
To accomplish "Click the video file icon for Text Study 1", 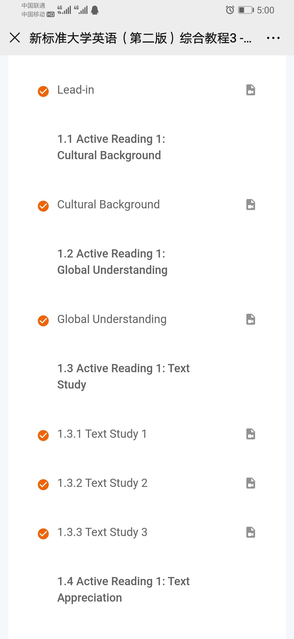I will (250, 434).
